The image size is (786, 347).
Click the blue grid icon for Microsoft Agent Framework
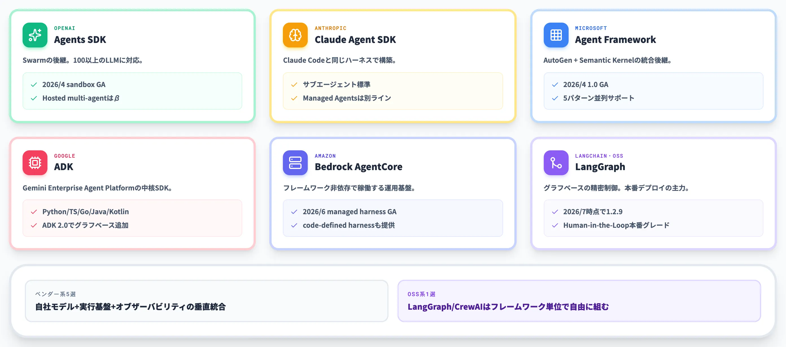click(556, 35)
